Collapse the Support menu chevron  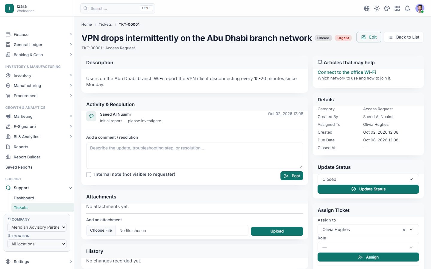pyautogui.click(x=71, y=188)
